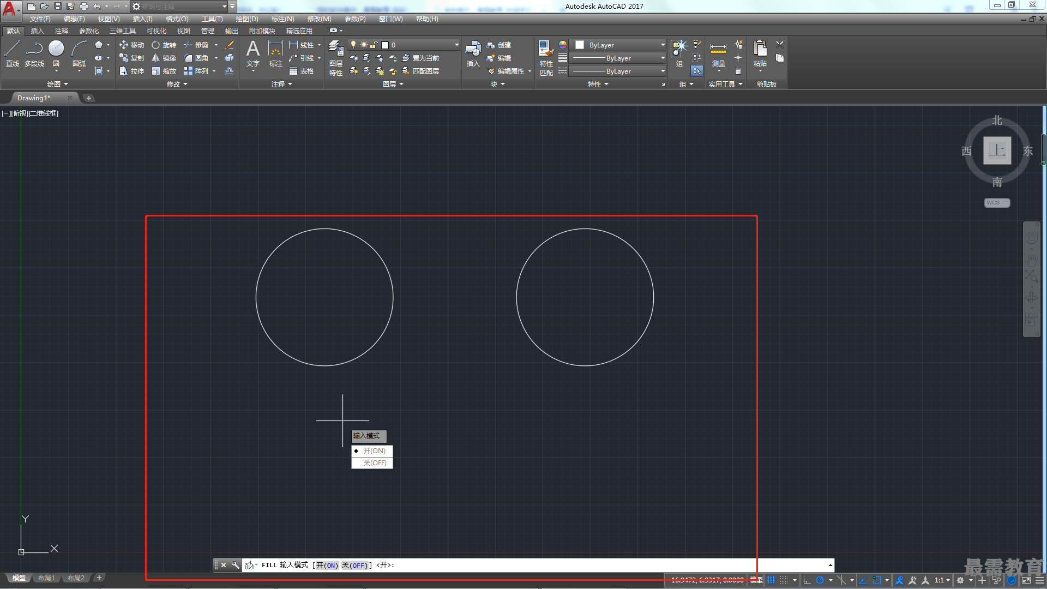The width and height of the screenshot is (1047, 589).
Task: Click the Undo arrow in quick access toolbar
Action: [97, 7]
